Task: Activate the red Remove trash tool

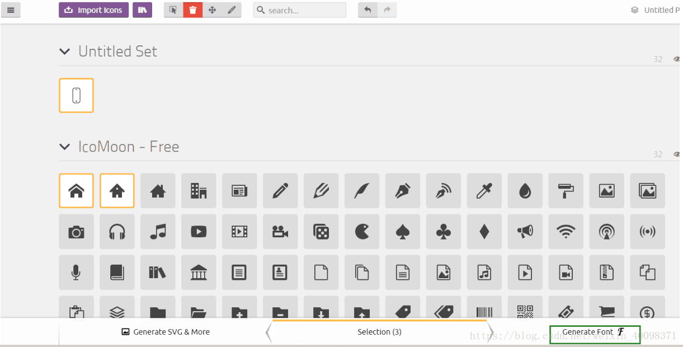Action: coord(193,10)
